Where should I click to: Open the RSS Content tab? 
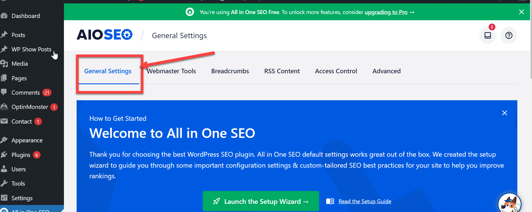(x=282, y=71)
